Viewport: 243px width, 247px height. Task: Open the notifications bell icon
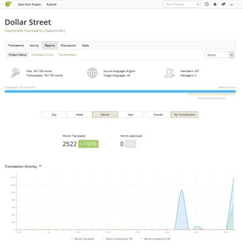215,4
